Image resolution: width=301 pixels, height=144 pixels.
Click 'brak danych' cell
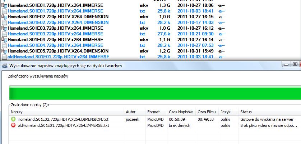[180, 125]
